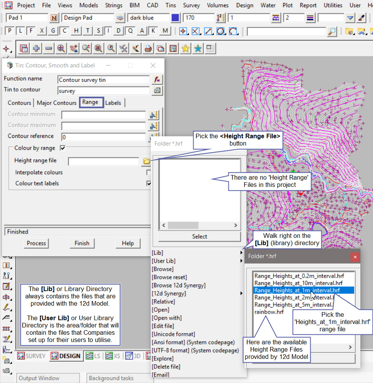Click the yellow star icon in view toolbar

click(186, 48)
